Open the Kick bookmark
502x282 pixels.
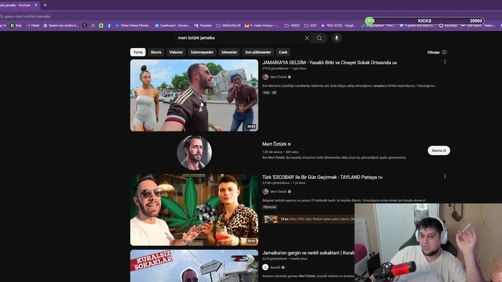[16, 25]
